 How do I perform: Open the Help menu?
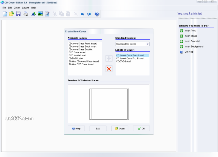34,8
